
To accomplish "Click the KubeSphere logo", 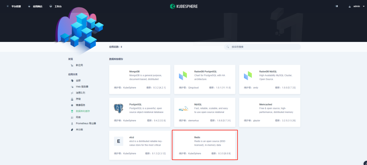I will pos(184,6).
